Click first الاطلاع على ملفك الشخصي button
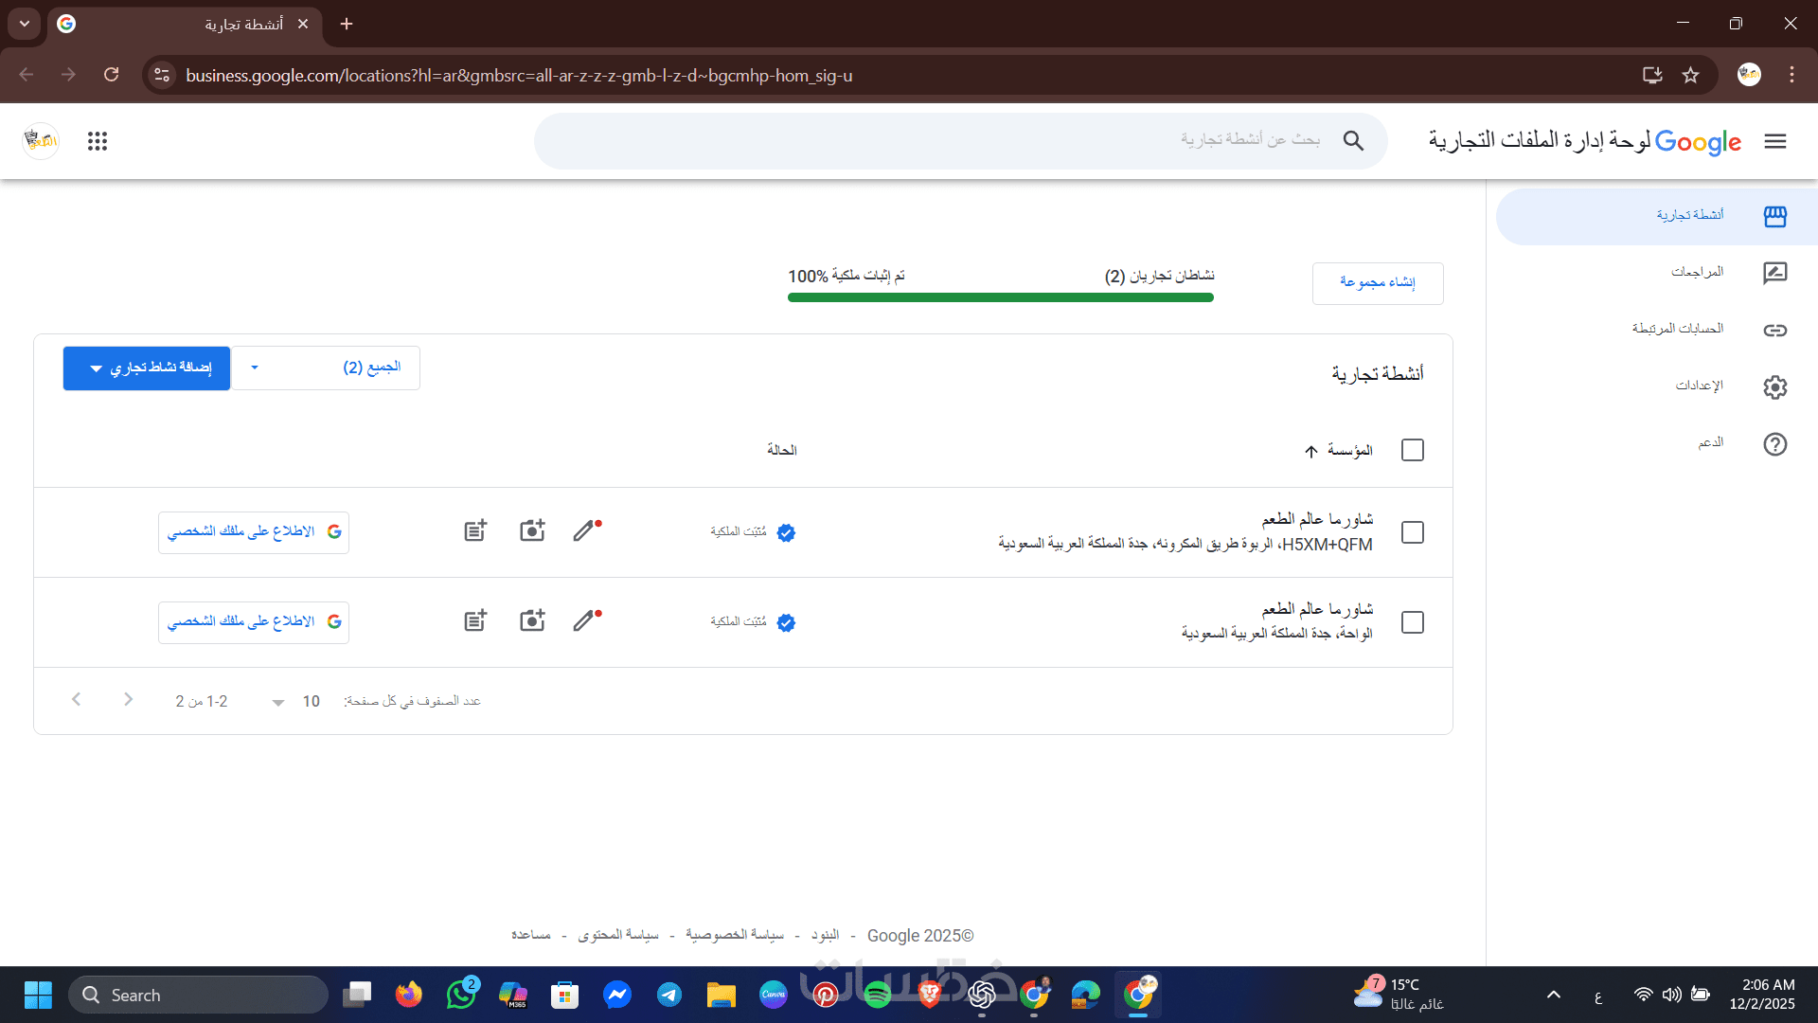 [x=253, y=532]
